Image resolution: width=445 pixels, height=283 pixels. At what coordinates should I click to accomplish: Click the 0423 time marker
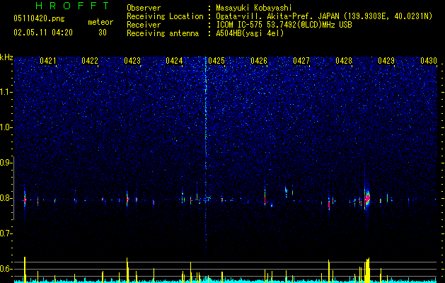coord(132,61)
